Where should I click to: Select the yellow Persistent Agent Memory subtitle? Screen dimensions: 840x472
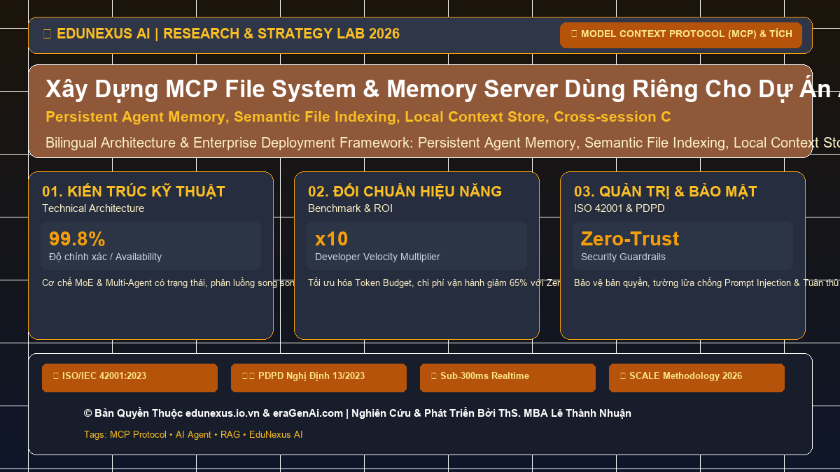point(358,117)
